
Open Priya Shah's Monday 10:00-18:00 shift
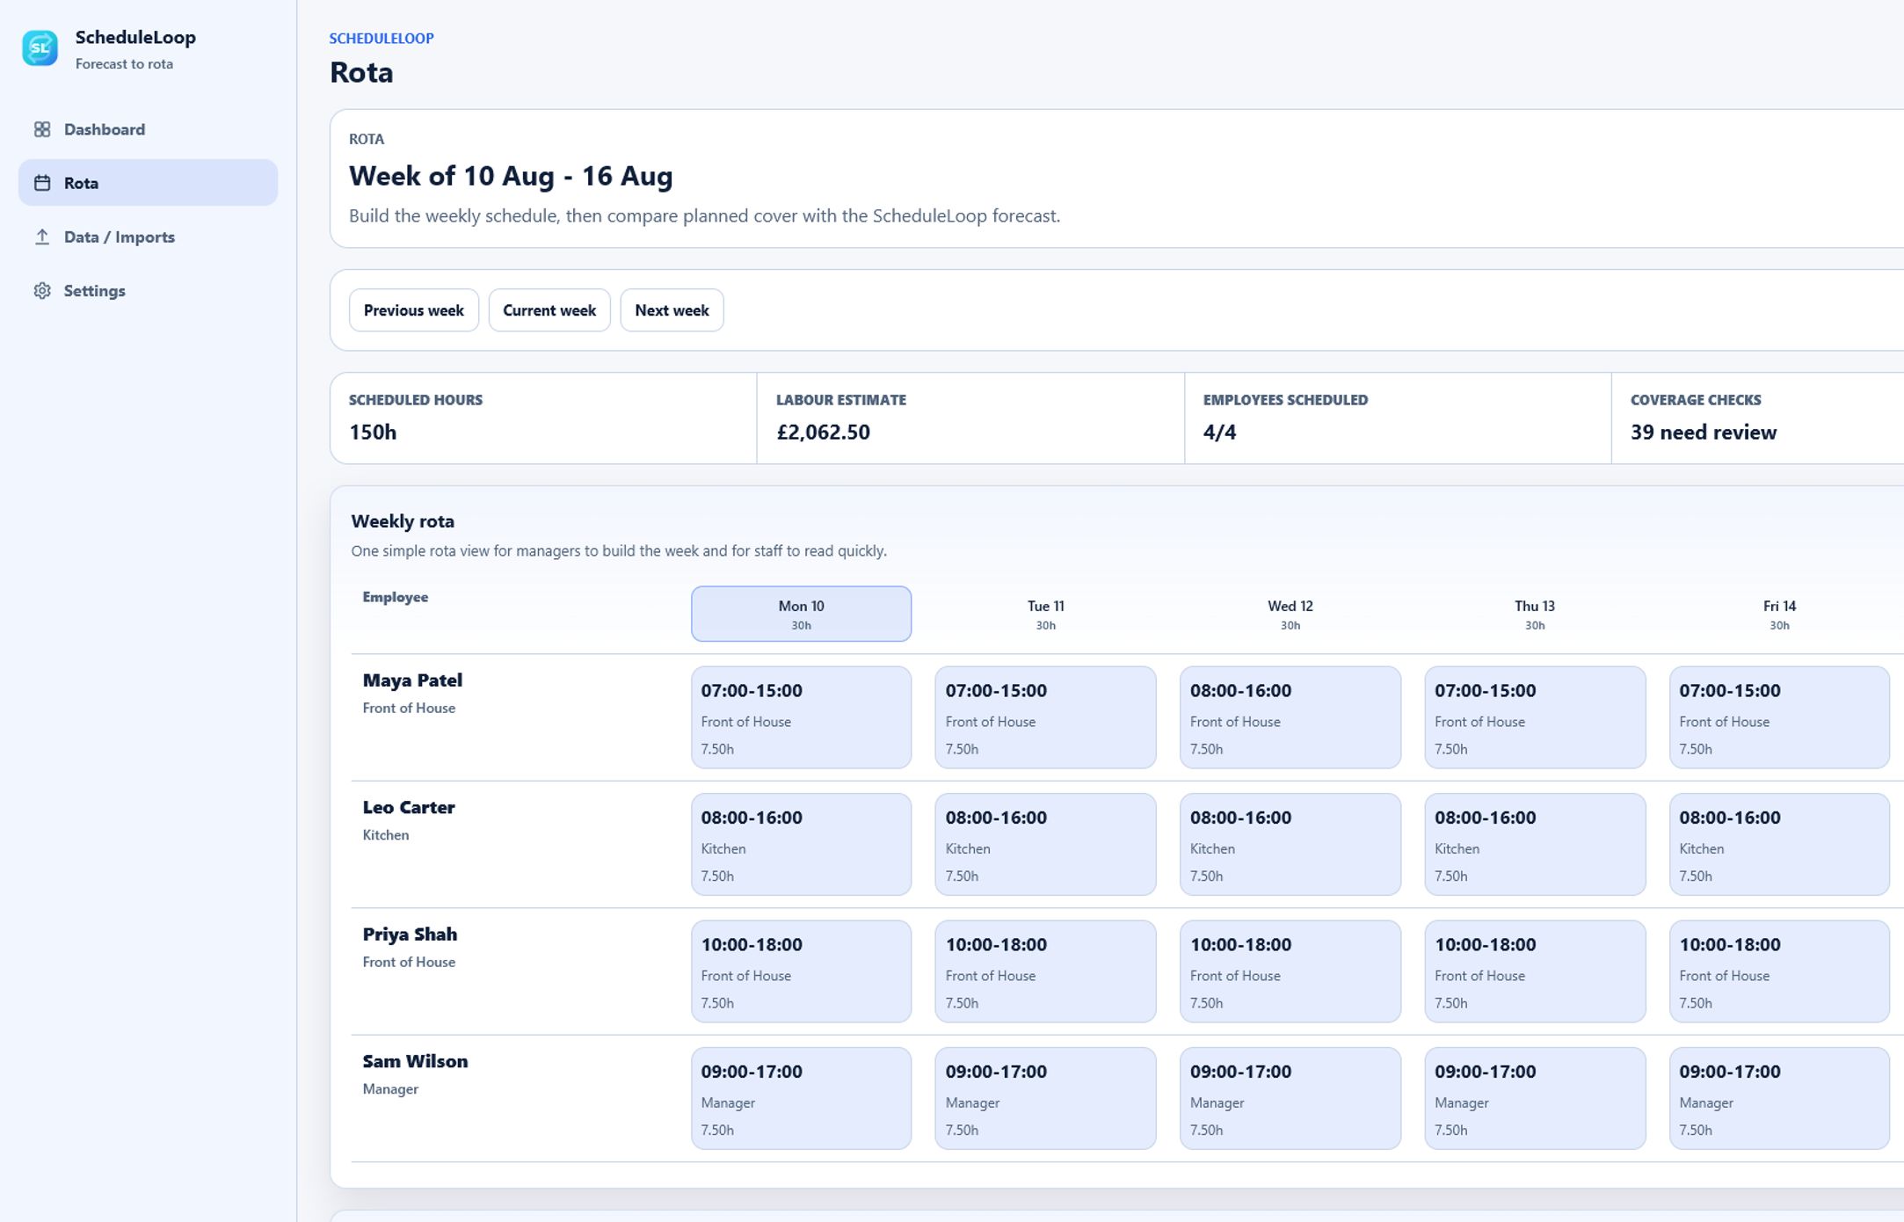coord(801,971)
